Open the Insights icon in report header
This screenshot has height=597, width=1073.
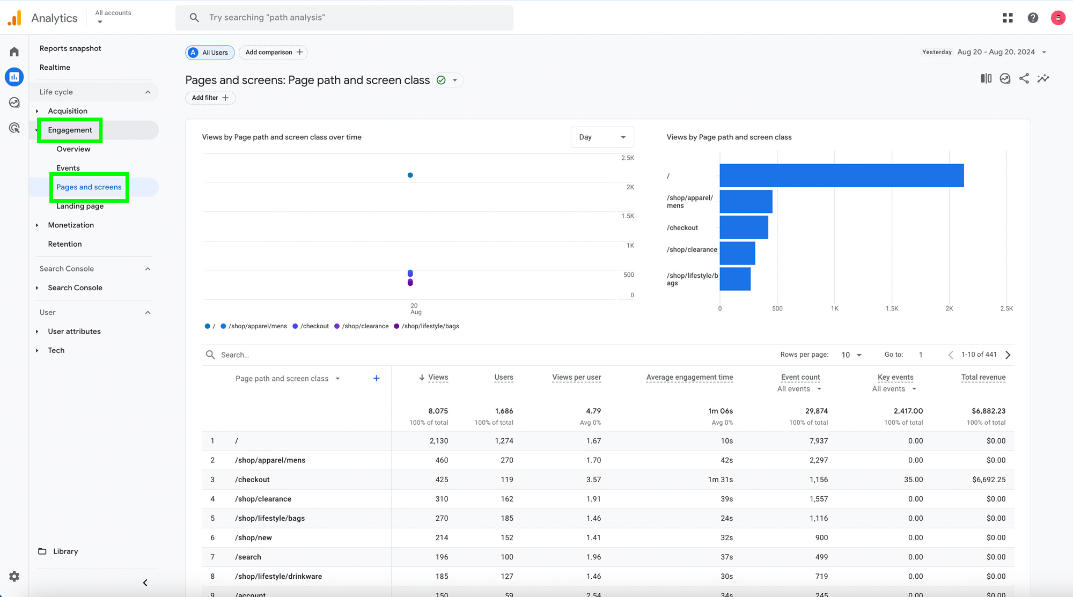pos(1005,79)
